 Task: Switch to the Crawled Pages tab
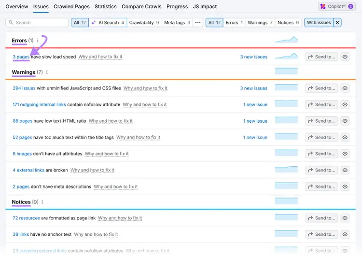[x=71, y=6]
